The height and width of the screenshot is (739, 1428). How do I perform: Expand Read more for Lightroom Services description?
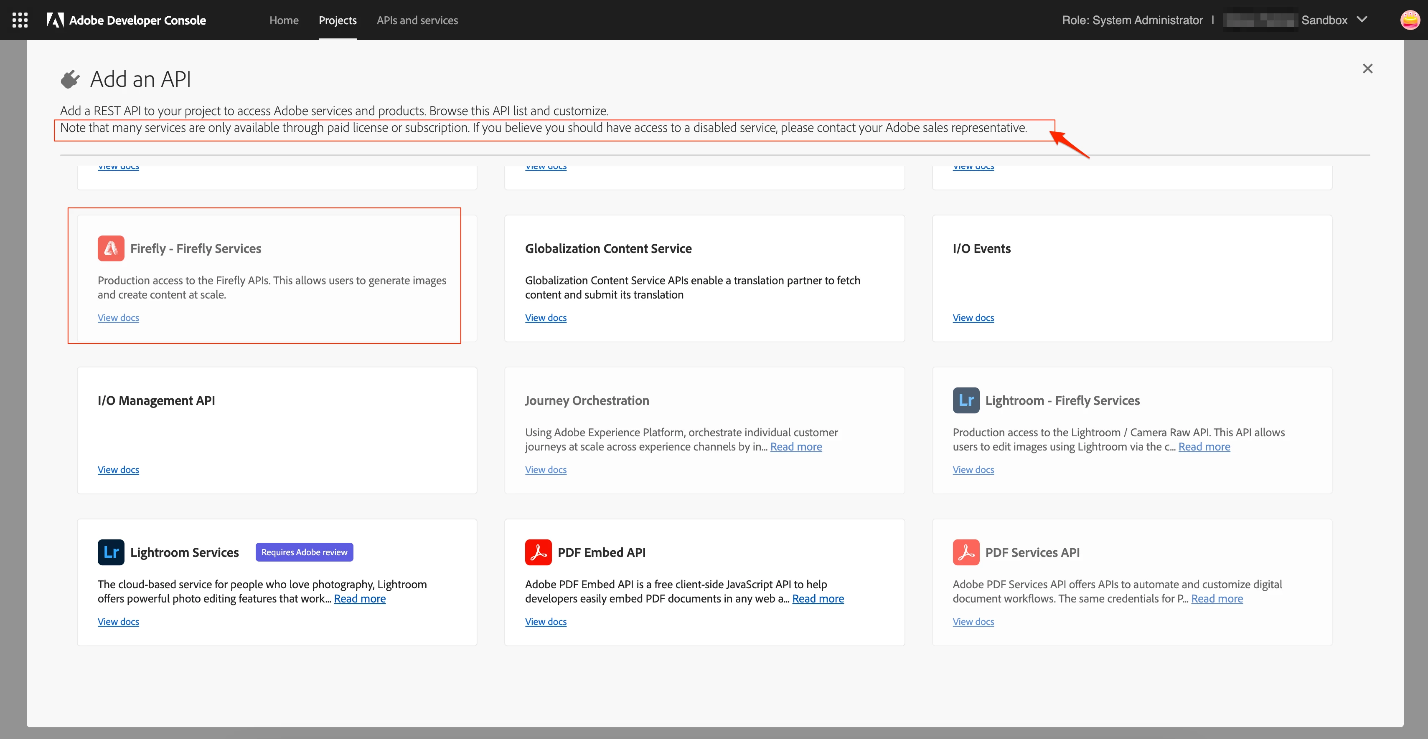(x=359, y=599)
